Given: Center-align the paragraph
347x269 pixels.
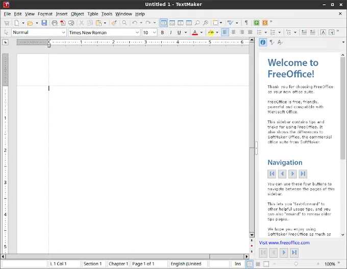Looking at the screenshot, I should point(233,32).
